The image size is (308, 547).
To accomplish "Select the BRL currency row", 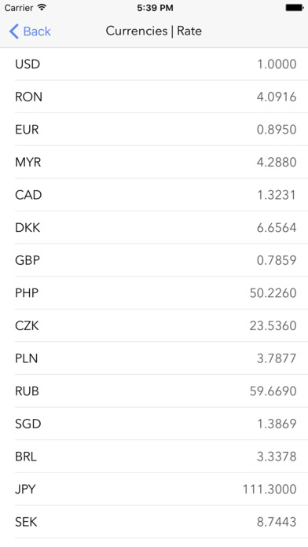I will [154, 457].
